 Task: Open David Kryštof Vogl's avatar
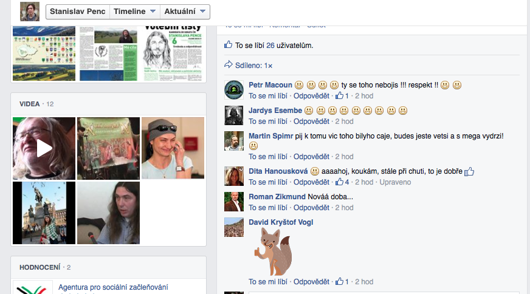[234, 227]
